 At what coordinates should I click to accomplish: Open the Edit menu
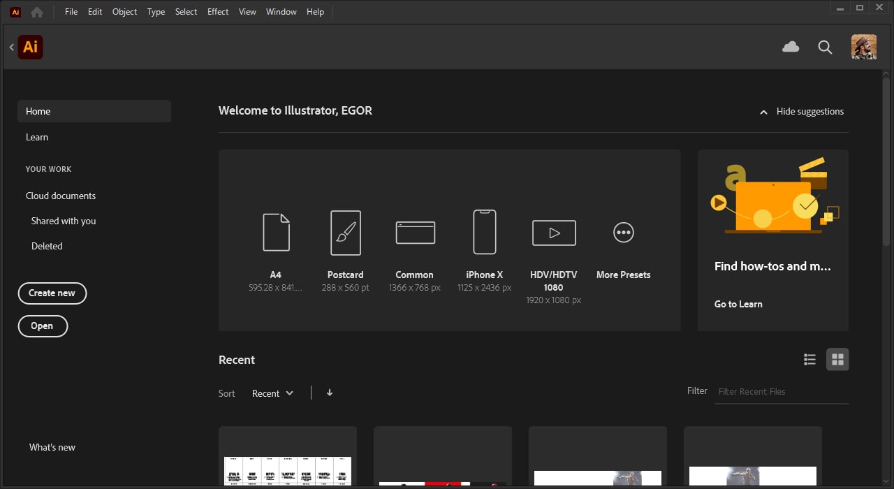95,12
